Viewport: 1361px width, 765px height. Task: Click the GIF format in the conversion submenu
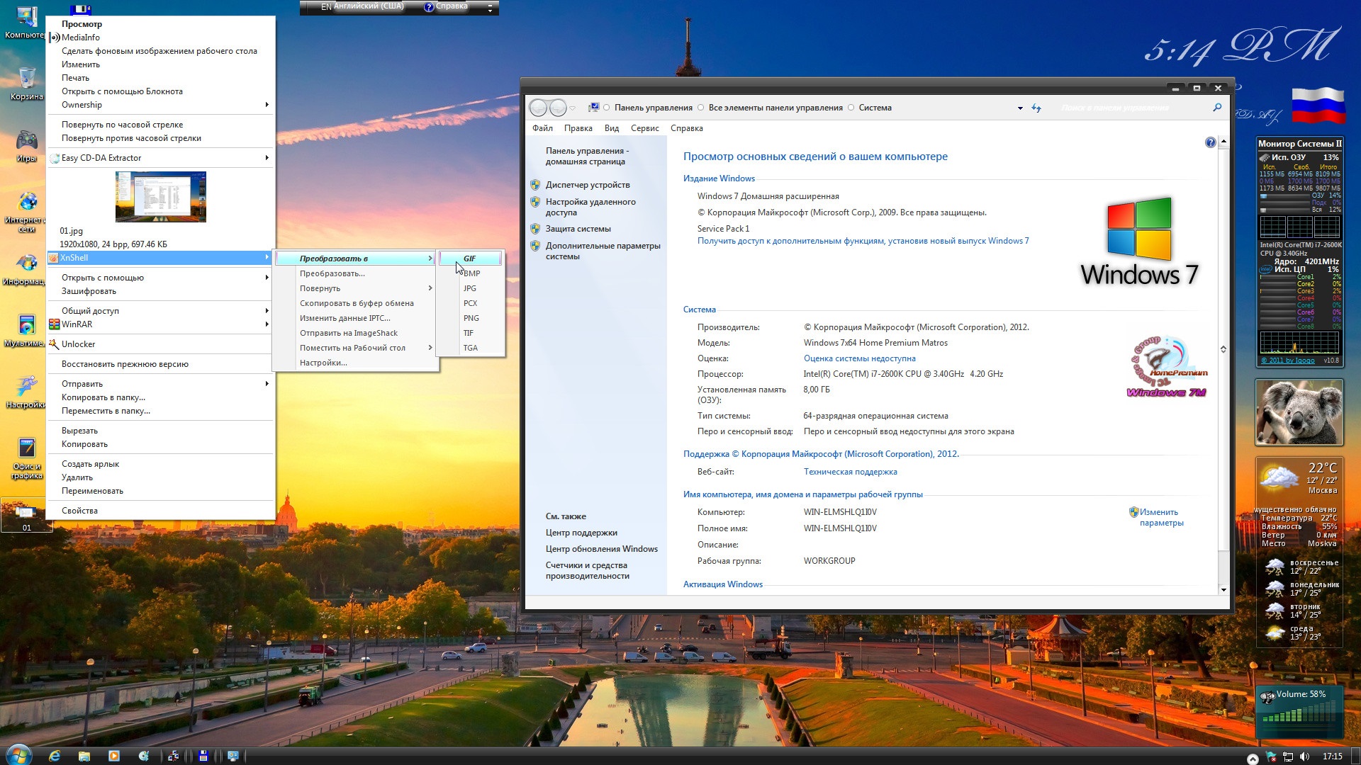(470, 259)
